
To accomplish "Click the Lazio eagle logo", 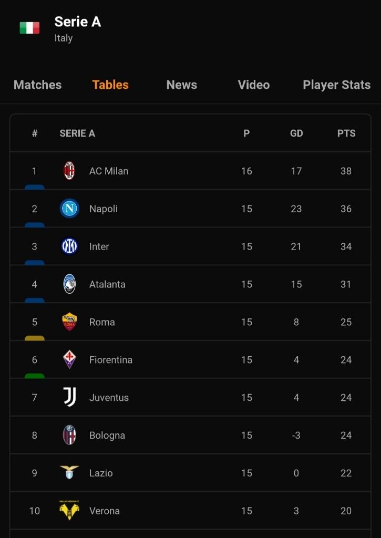I will coord(69,473).
